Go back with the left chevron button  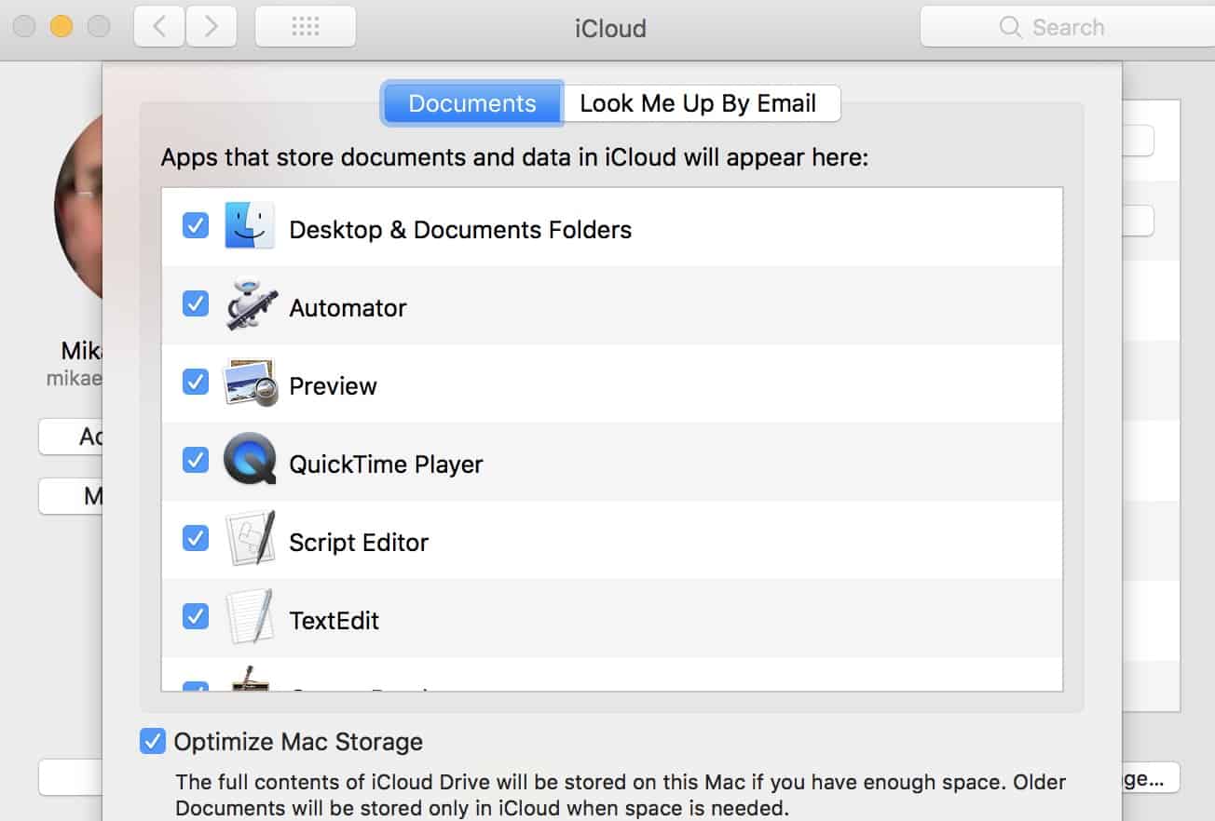click(159, 26)
